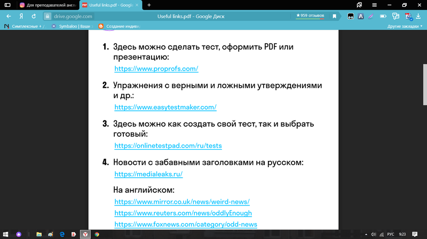
Task: Expand the Другие закладки folder
Action: 405,26
